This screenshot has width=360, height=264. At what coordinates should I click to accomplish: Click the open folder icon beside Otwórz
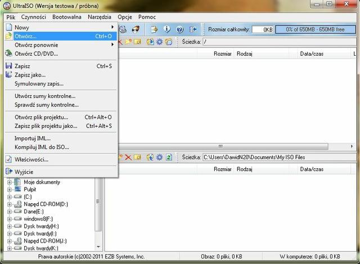9,36
